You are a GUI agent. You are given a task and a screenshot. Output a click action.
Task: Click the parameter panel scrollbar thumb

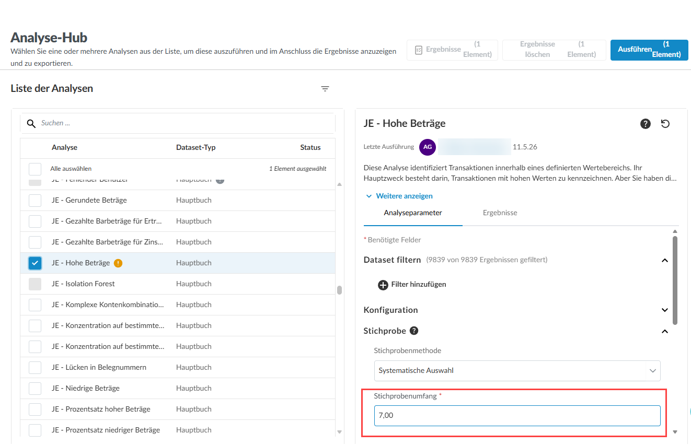(675, 280)
